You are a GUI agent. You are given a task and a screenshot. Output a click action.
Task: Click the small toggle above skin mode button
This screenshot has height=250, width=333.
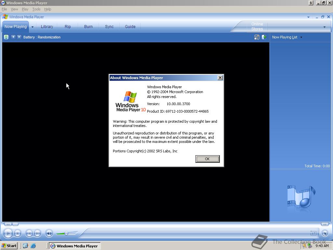(x=325, y=224)
